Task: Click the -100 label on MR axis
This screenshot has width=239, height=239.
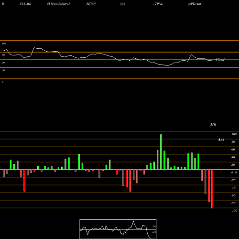Action: [234, 211]
